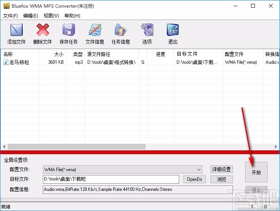Screen dimensions: 280x211
Task: Open the 文件(F) menu
Action: pyautogui.click(x=10, y=16)
